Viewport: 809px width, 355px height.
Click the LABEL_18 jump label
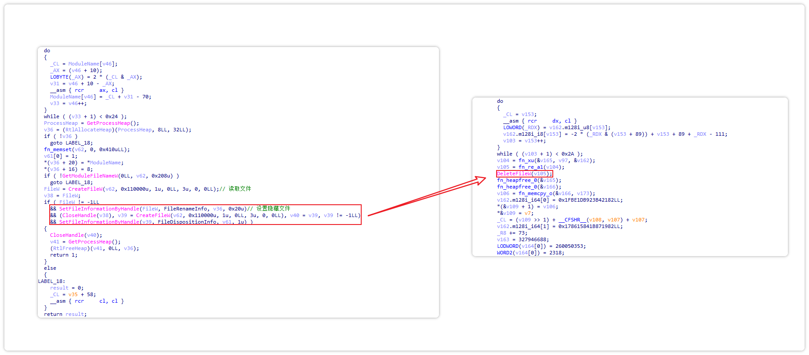tap(51, 282)
